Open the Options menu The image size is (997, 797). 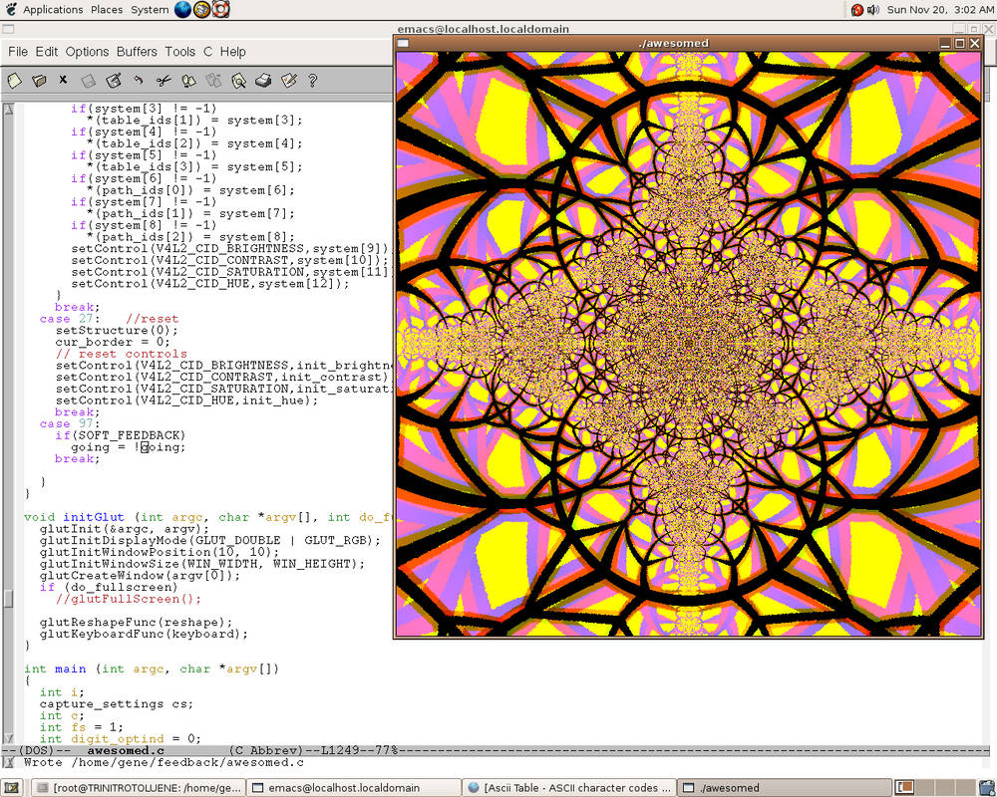click(x=87, y=52)
